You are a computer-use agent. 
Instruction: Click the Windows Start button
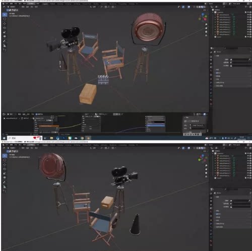[x=4, y=138]
